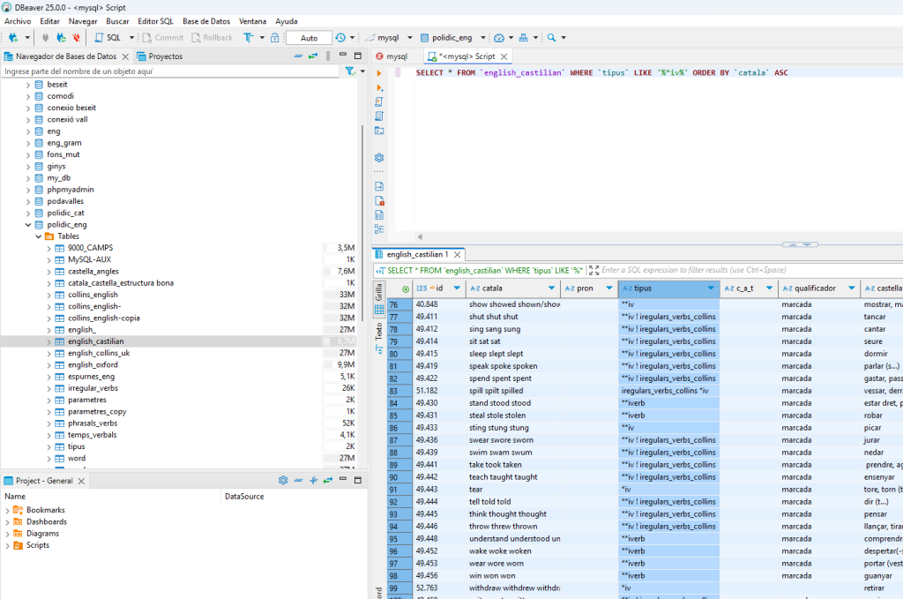Select the english_castilian table in the tree
Screen dimensions: 903x599
point(95,341)
